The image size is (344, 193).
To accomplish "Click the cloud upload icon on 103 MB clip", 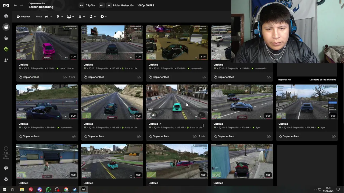I will click(195, 136).
